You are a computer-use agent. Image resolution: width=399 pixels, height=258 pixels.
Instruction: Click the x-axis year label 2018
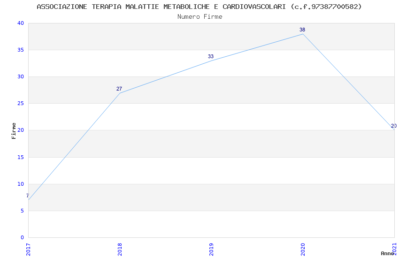[120, 250]
